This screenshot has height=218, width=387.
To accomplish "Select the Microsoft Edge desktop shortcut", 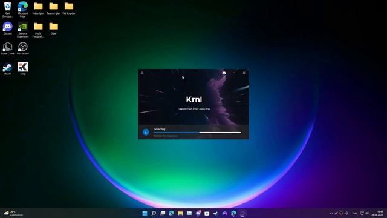I will [23, 10].
